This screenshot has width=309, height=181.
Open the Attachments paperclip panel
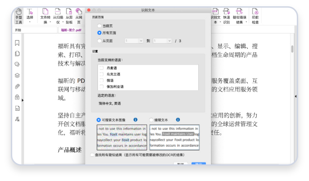[x=17, y=86]
